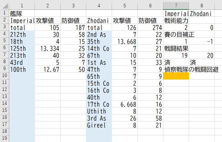Select Zhodani battle result 20
This screenshot has height=142, width=222.
(202, 55)
